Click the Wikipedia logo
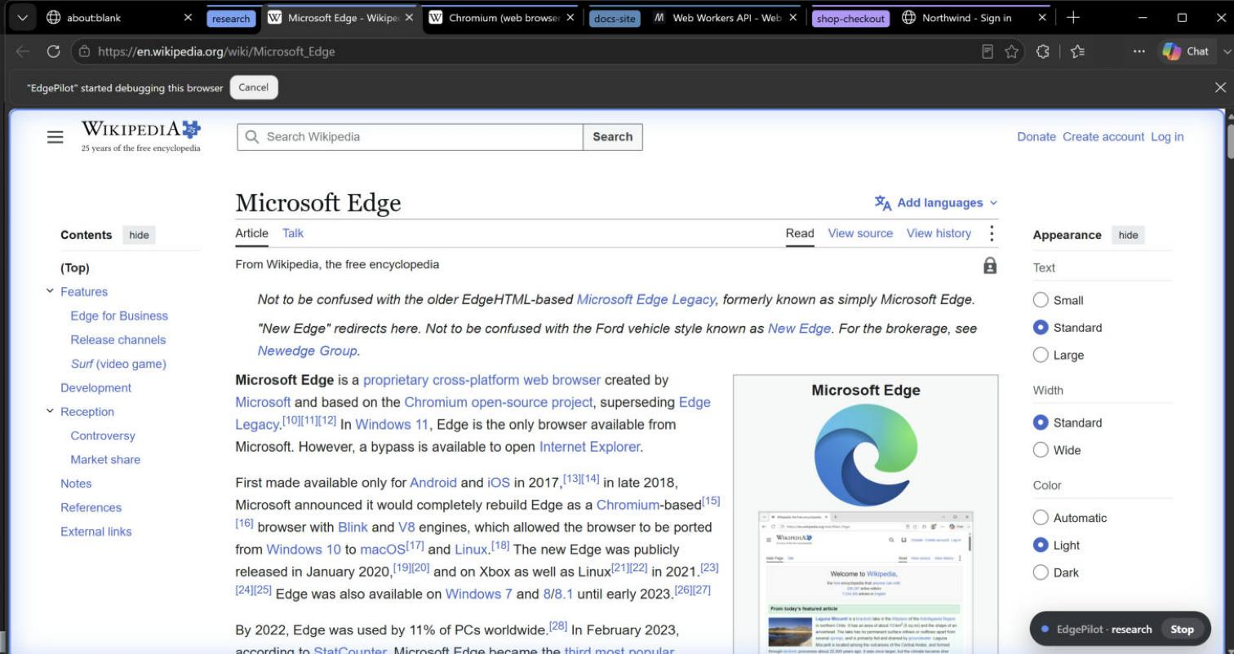Screen dimensions: 1234x654 point(140,136)
